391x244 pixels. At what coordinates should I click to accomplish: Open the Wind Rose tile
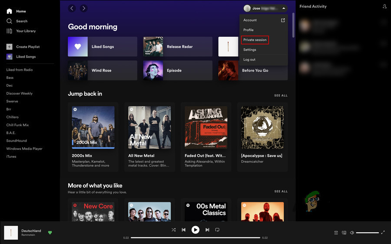tap(103, 70)
